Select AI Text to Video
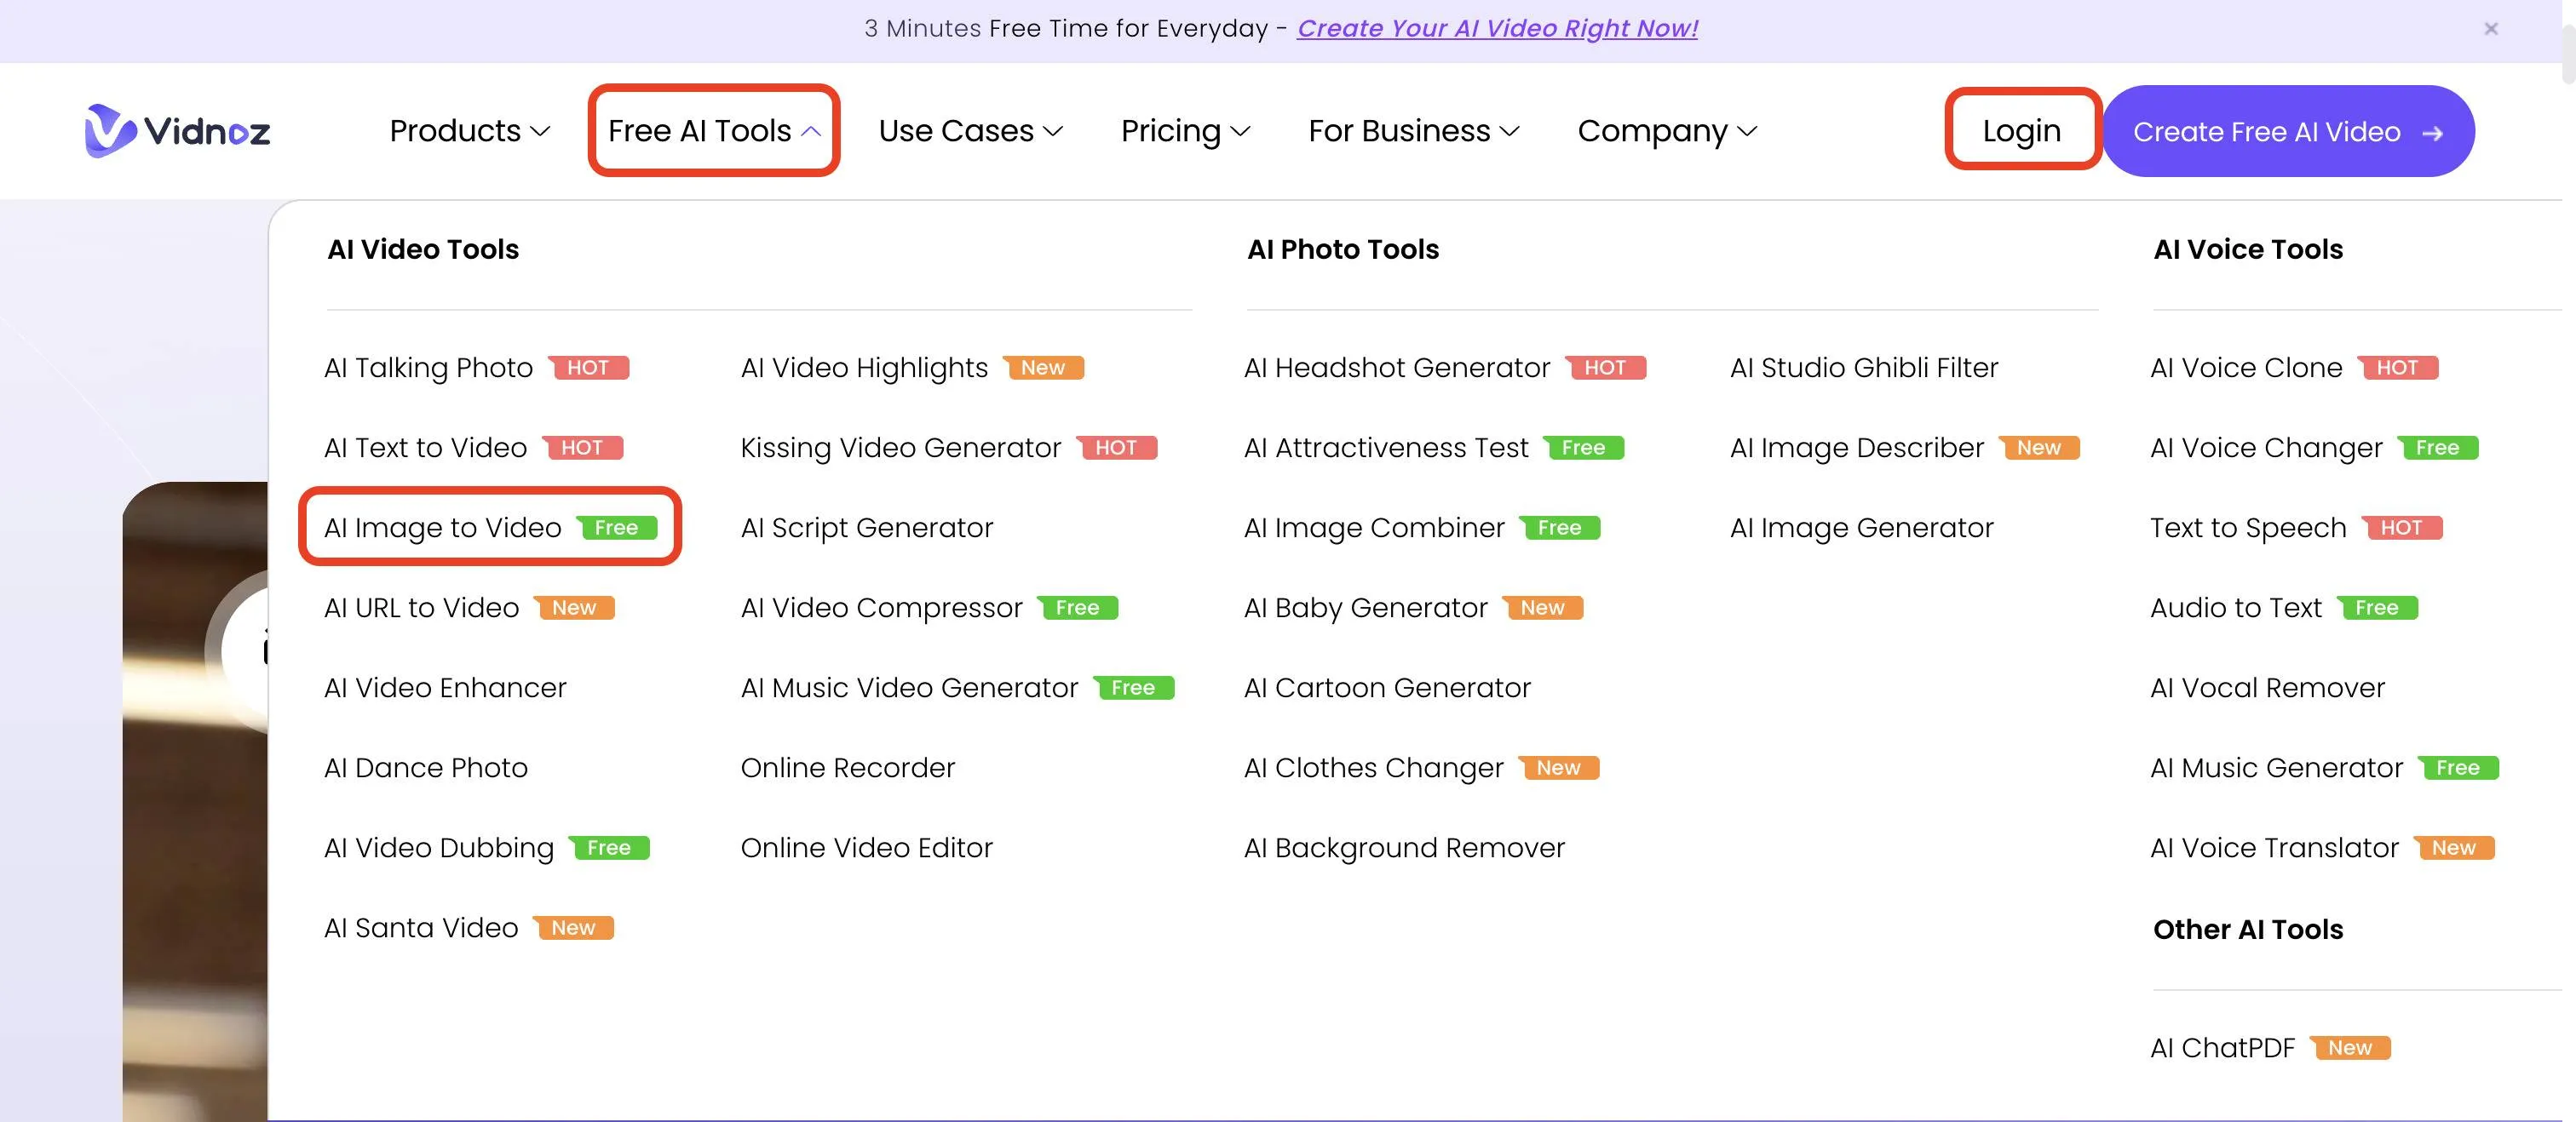2576x1122 pixels. point(425,448)
